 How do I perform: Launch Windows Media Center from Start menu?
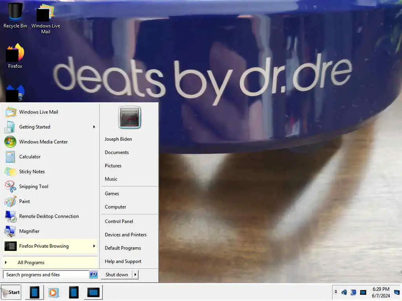click(50, 142)
